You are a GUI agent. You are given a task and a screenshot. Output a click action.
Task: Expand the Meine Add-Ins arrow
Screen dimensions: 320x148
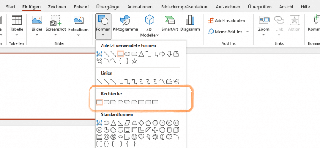click(248, 32)
